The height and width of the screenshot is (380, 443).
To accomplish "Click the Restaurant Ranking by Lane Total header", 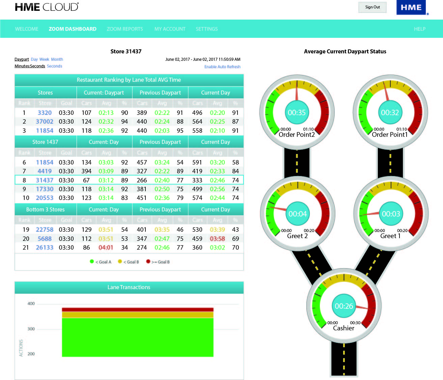I will (129, 80).
